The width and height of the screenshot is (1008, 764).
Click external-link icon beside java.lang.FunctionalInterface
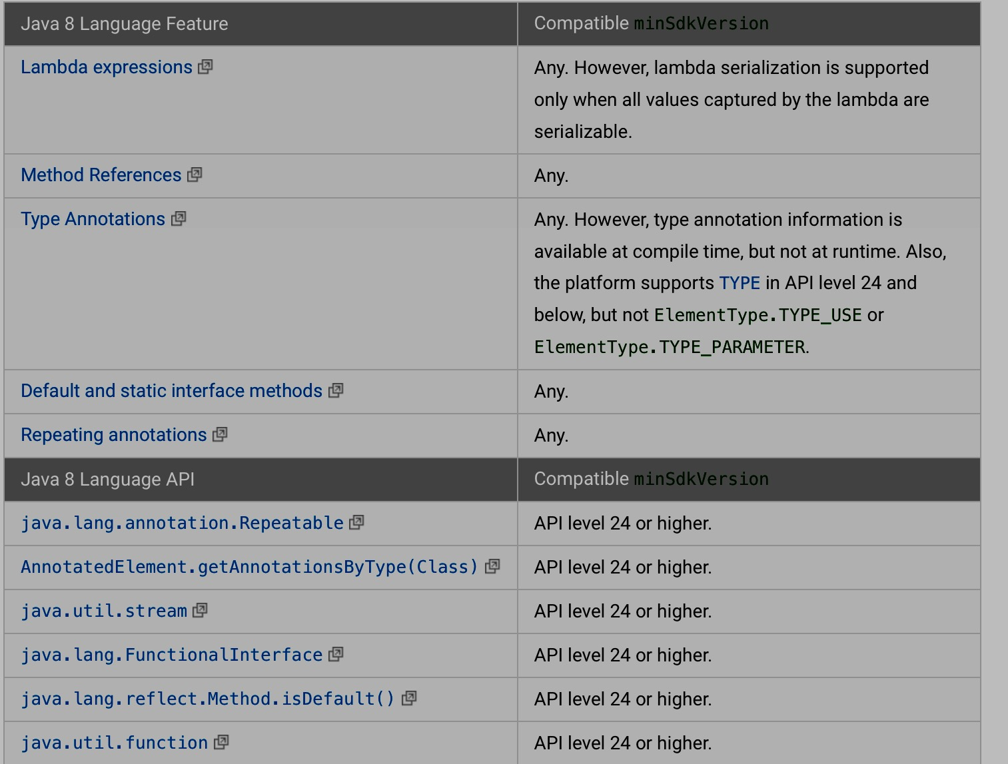click(x=336, y=654)
